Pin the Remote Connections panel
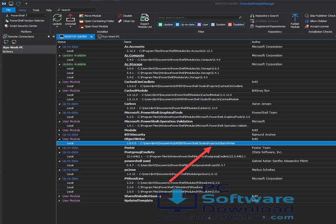 (49, 37)
